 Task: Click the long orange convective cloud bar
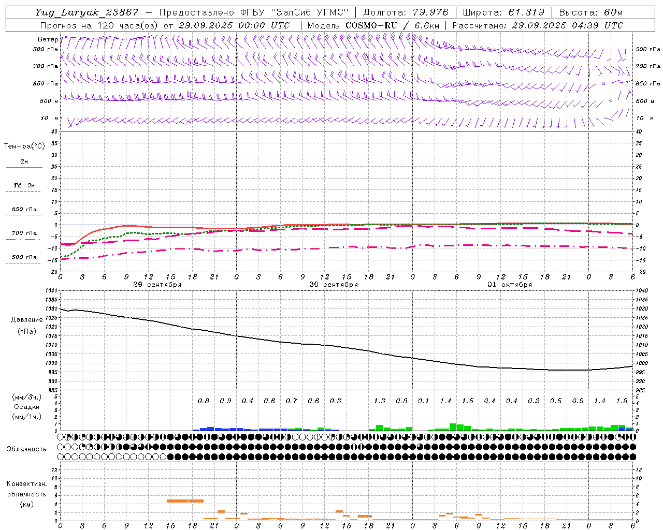[185, 501]
